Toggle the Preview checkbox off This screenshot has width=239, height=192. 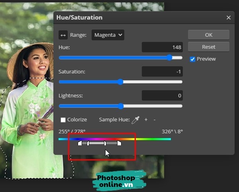193,59
